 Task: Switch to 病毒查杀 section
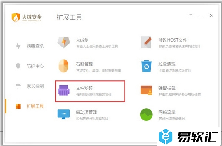[x=35, y=46]
